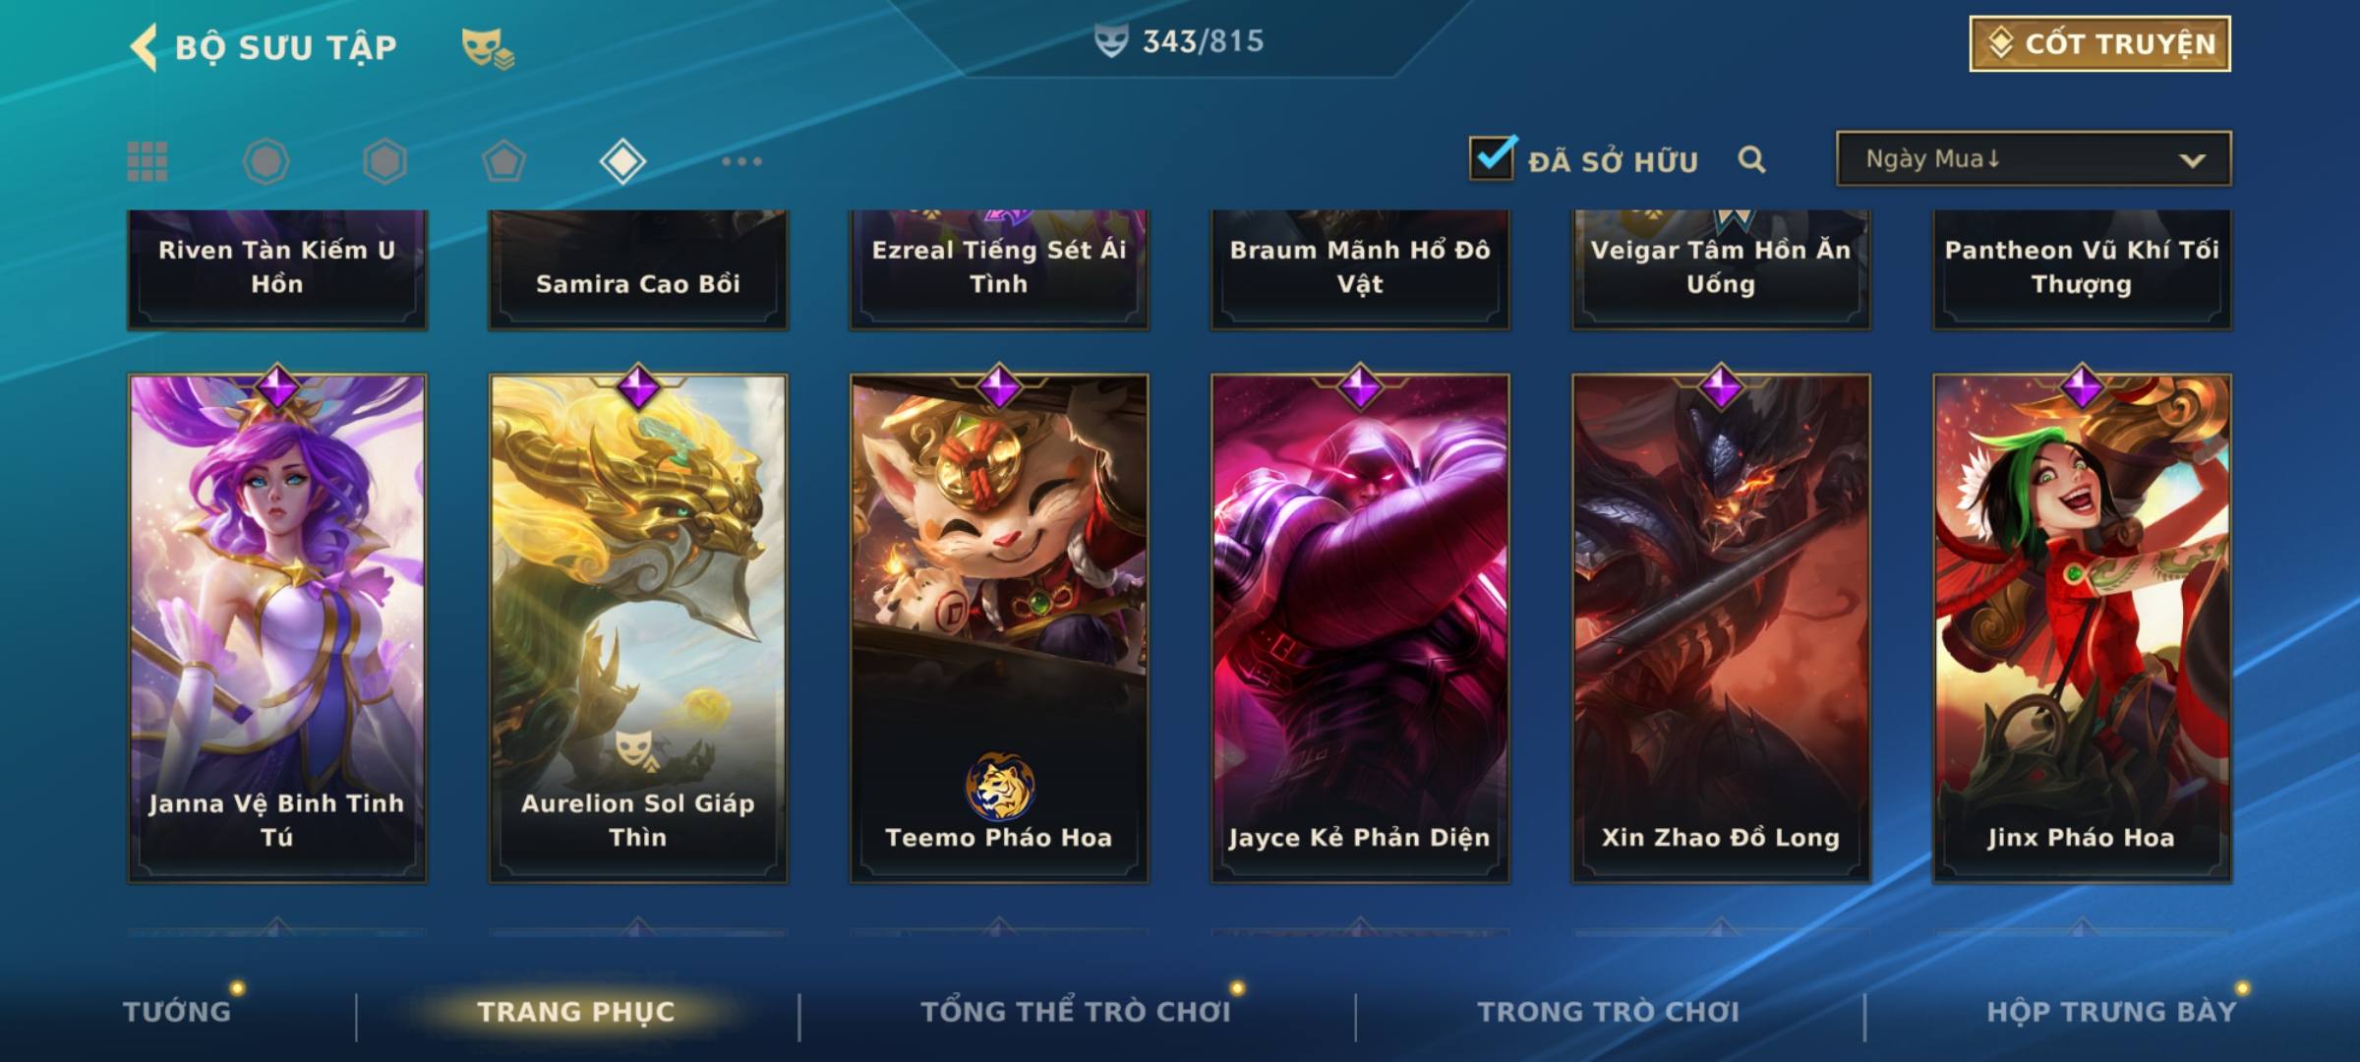Select the first circular rarity filter icon
The height and width of the screenshot is (1062, 2360).
pyautogui.click(x=265, y=161)
